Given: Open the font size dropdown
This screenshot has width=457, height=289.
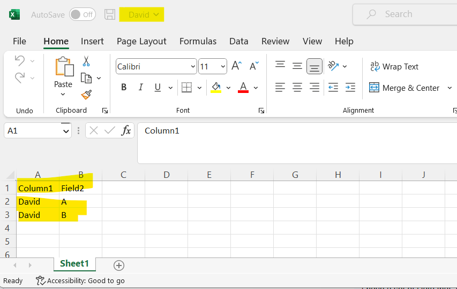Looking at the screenshot, I should 223,67.
